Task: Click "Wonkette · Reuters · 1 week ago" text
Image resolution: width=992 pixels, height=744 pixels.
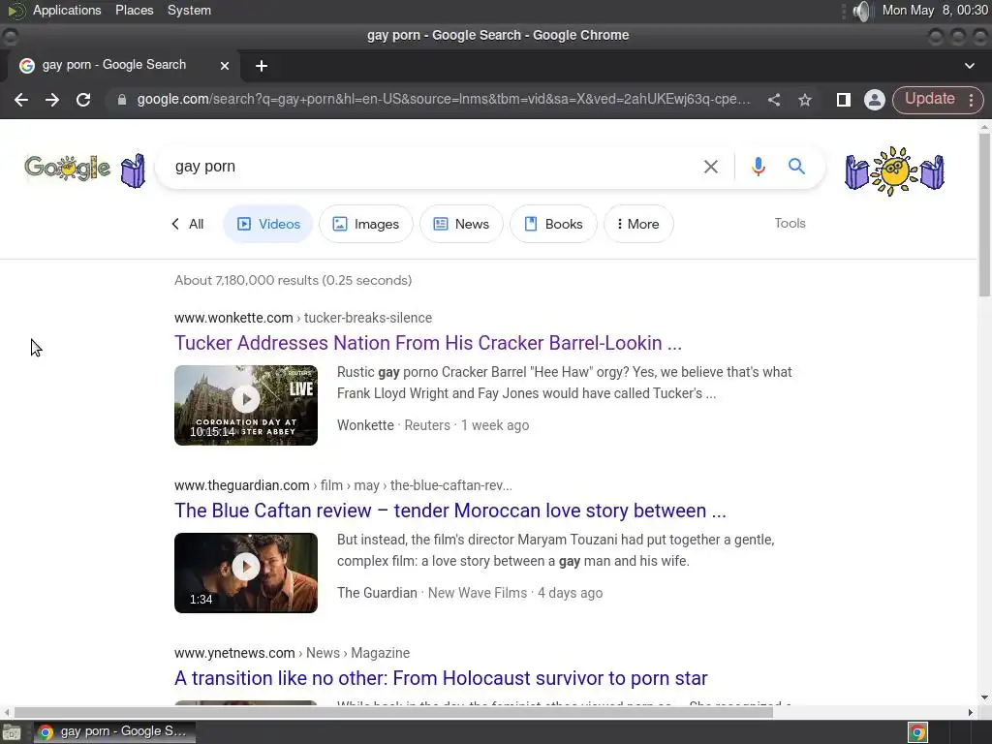Action: coord(433,425)
